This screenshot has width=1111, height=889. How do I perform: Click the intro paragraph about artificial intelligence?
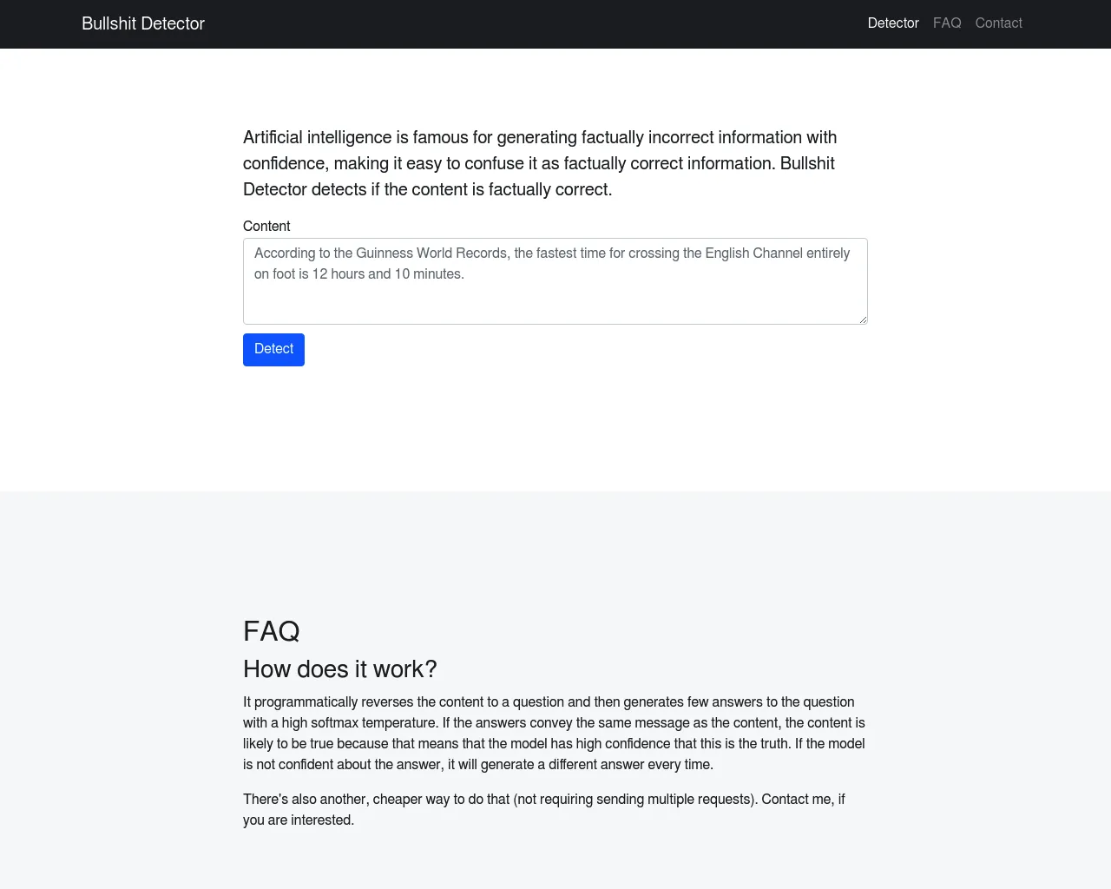coord(538,162)
